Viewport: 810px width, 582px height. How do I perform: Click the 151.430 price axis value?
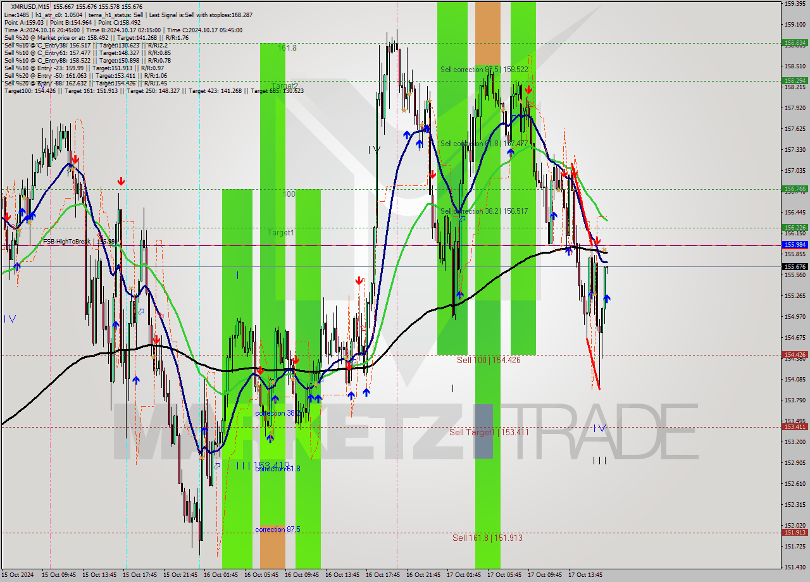click(795, 567)
